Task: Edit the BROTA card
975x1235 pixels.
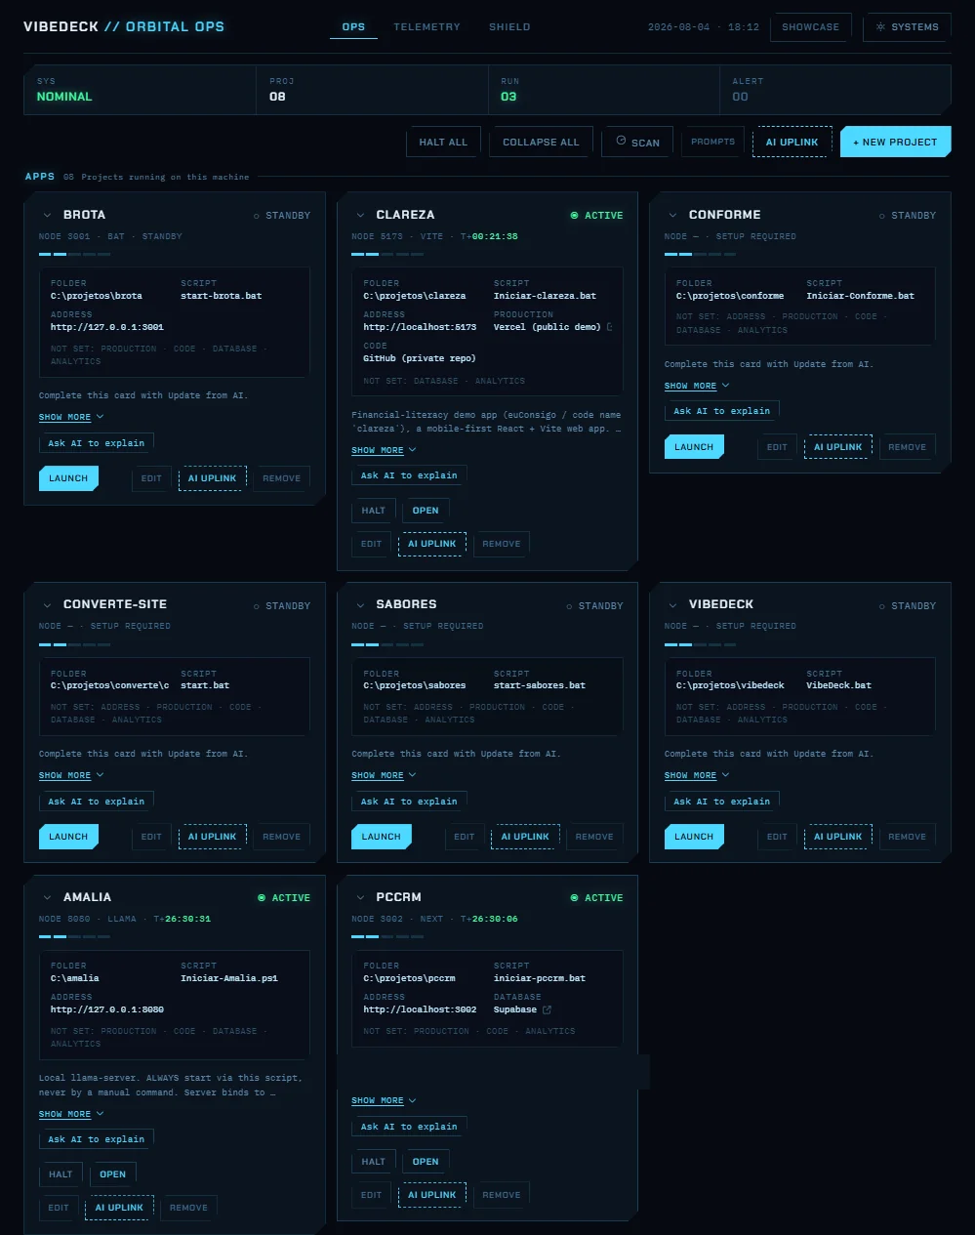Action: tap(151, 478)
